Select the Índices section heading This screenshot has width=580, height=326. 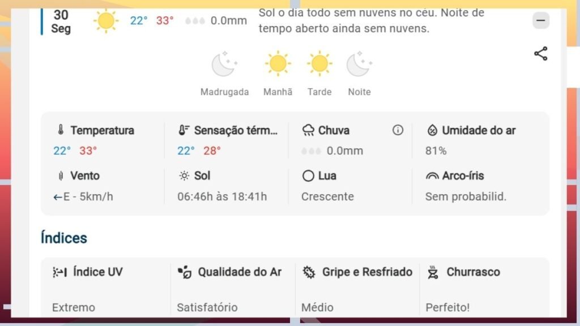pos(64,238)
